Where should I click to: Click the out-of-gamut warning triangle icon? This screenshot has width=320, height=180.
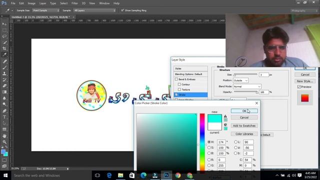pyautogui.click(x=225, y=116)
